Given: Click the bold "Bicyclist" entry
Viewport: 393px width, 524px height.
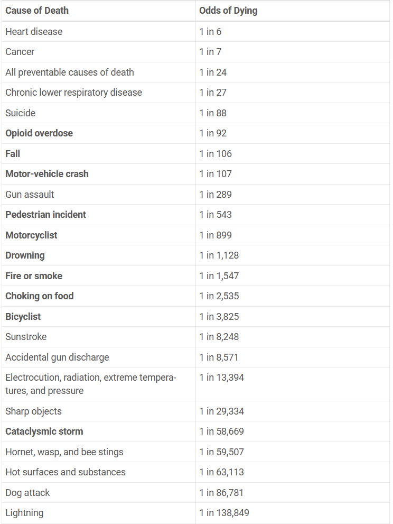Looking at the screenshot, I should click(23, 317).
